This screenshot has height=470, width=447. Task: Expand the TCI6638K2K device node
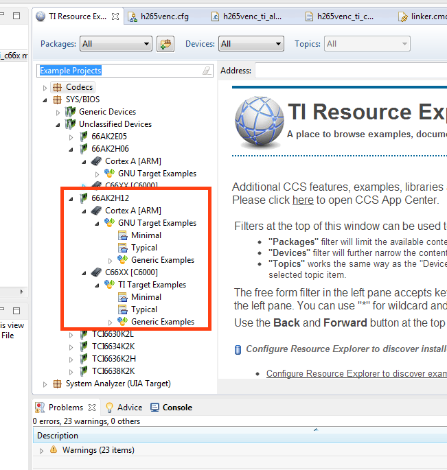71,372
